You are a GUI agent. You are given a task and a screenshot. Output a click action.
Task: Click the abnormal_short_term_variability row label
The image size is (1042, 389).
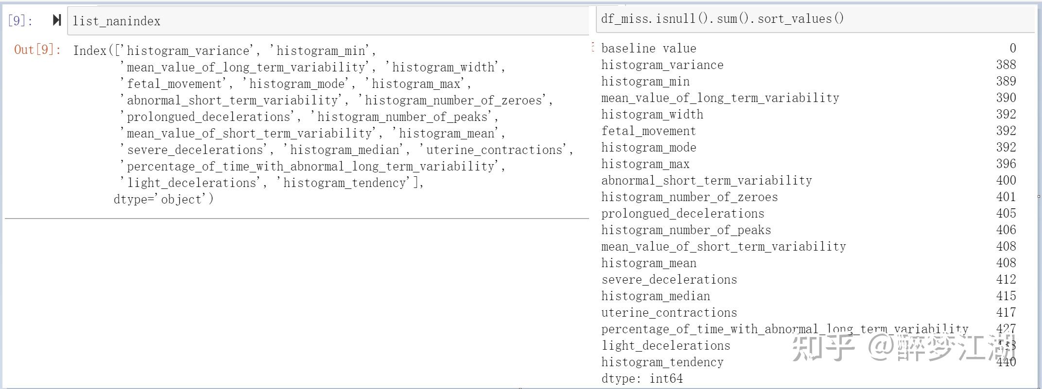(x=706, y=181)
